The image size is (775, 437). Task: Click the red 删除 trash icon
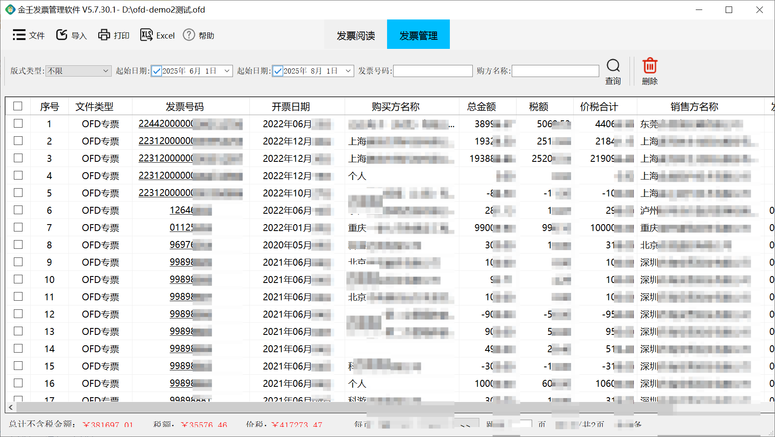click(649, 66)
